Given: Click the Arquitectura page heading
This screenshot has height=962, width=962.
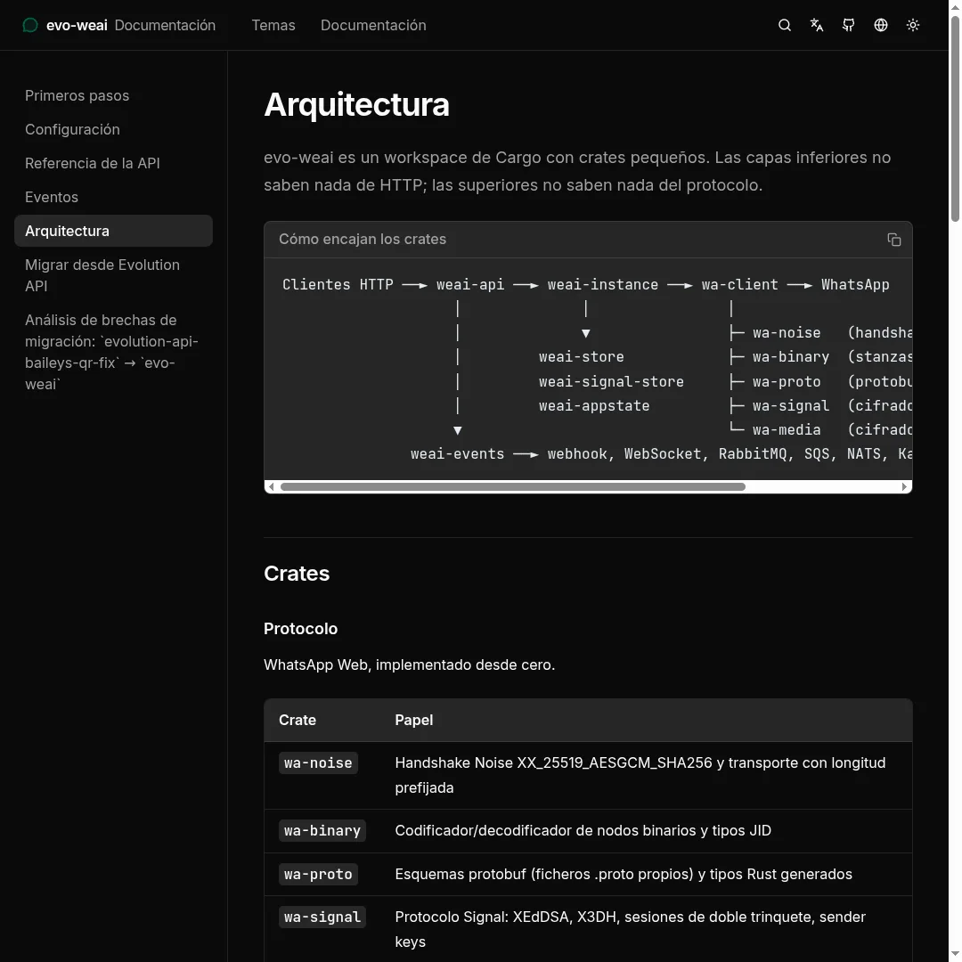Looking at the screenshot, I should [356, 104].
